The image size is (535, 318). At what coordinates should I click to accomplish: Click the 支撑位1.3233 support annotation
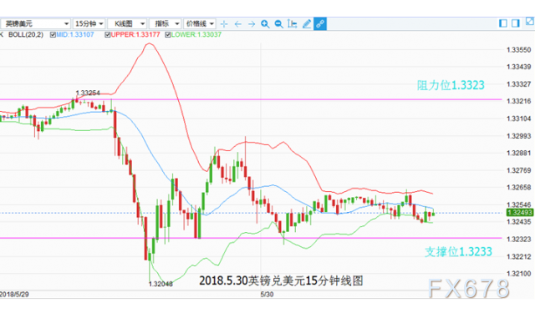point(458,252)
